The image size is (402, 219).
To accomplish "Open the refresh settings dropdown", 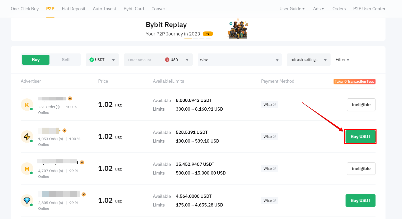I will tap(309, 60).
